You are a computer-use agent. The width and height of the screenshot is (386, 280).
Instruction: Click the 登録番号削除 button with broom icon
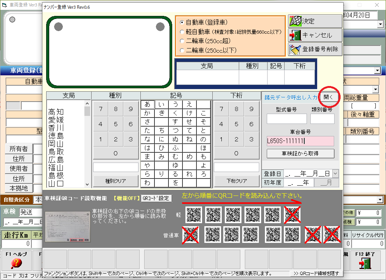point(315,49)
